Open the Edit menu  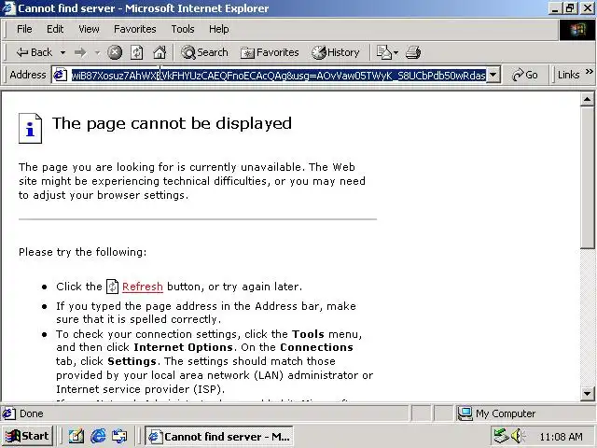[55, 29]
